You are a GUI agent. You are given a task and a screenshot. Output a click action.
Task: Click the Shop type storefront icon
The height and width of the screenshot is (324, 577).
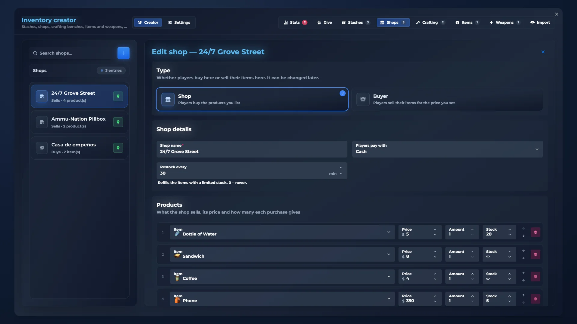click(x=168, y=99)
